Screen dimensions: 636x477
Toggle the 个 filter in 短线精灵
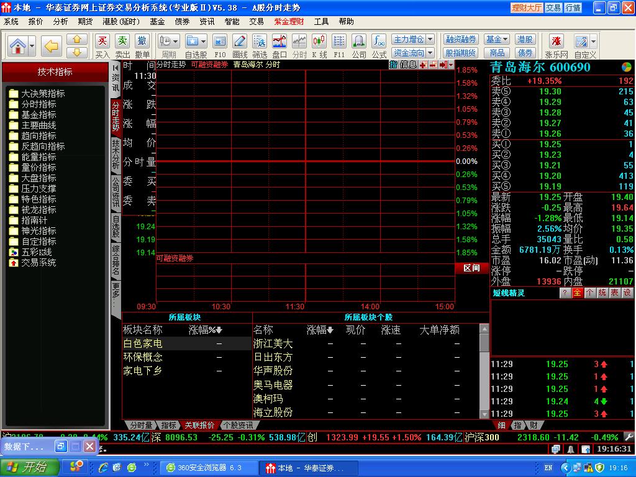(x=590, y=293)
